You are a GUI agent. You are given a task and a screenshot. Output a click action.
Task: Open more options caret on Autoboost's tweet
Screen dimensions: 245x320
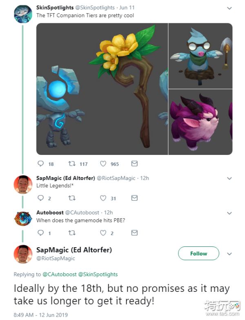point(229,213)
